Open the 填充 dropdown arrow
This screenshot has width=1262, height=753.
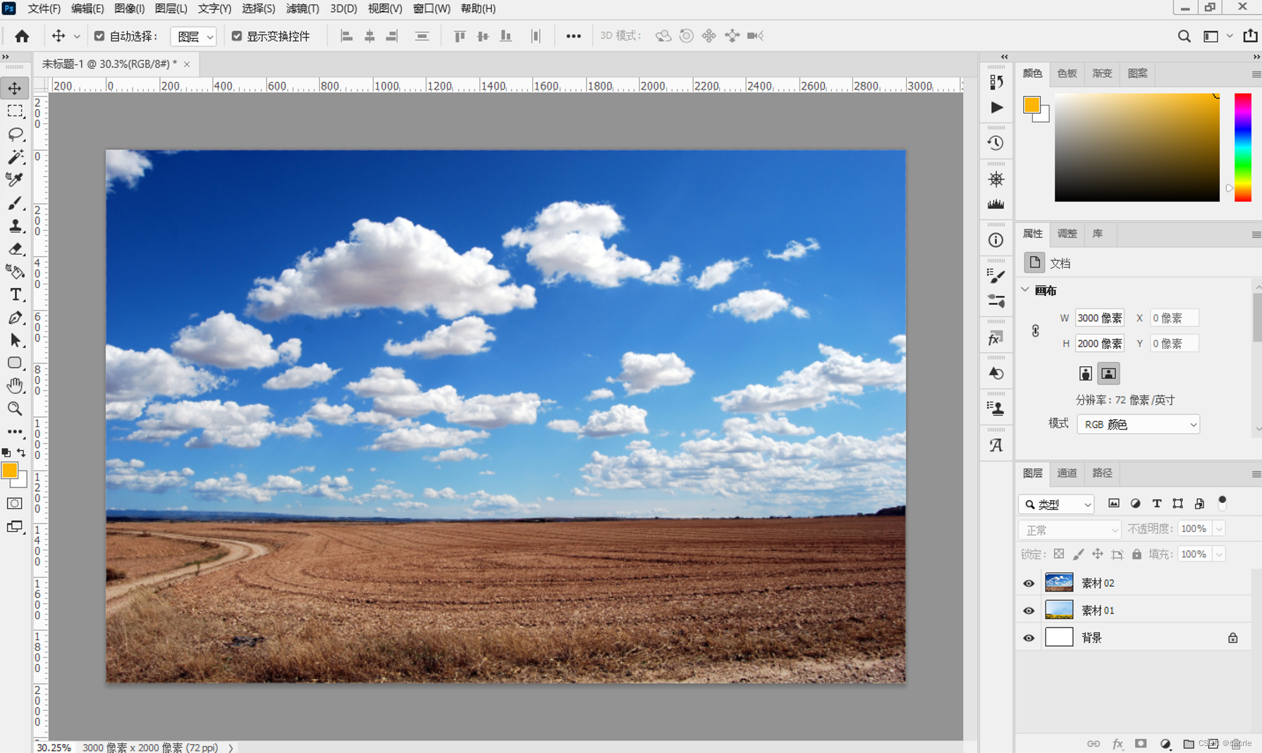(1219, 554)
